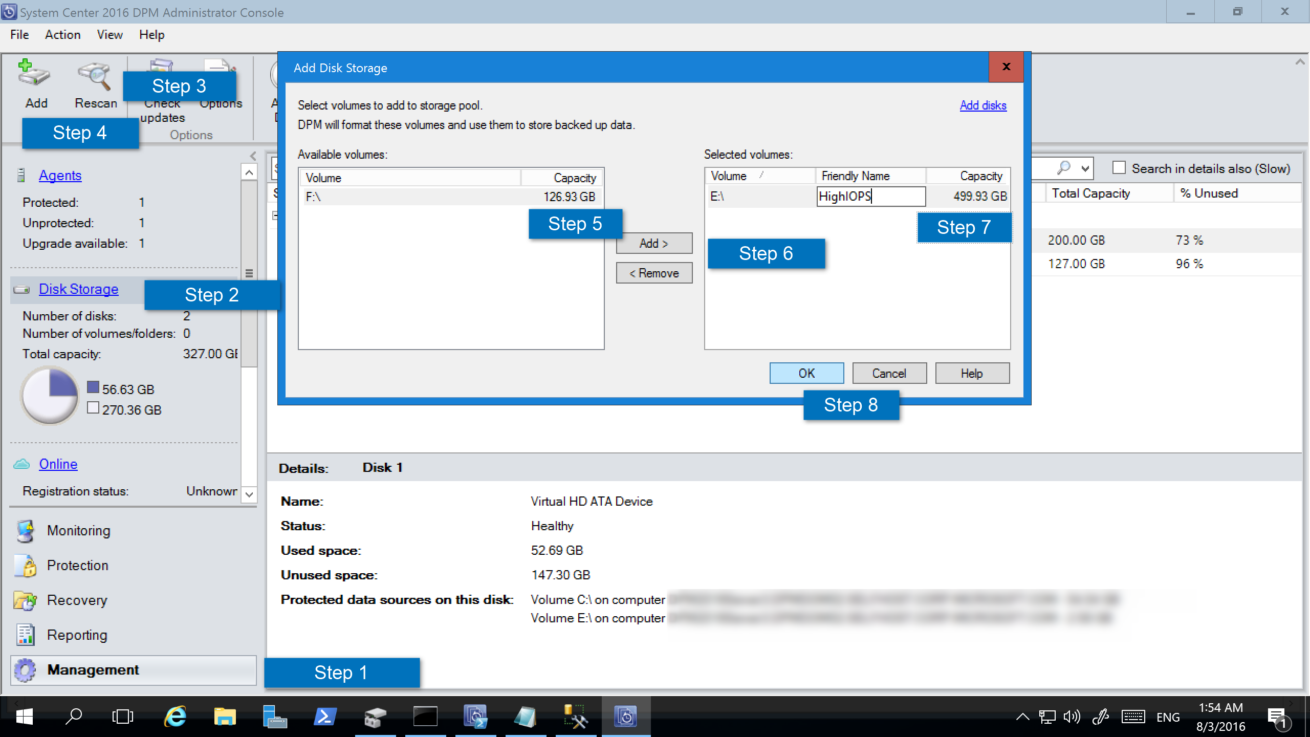Viewport: 1310px width, 737px height.
Task: Click the OK button to confirm
Action: [x=807, y=373]
